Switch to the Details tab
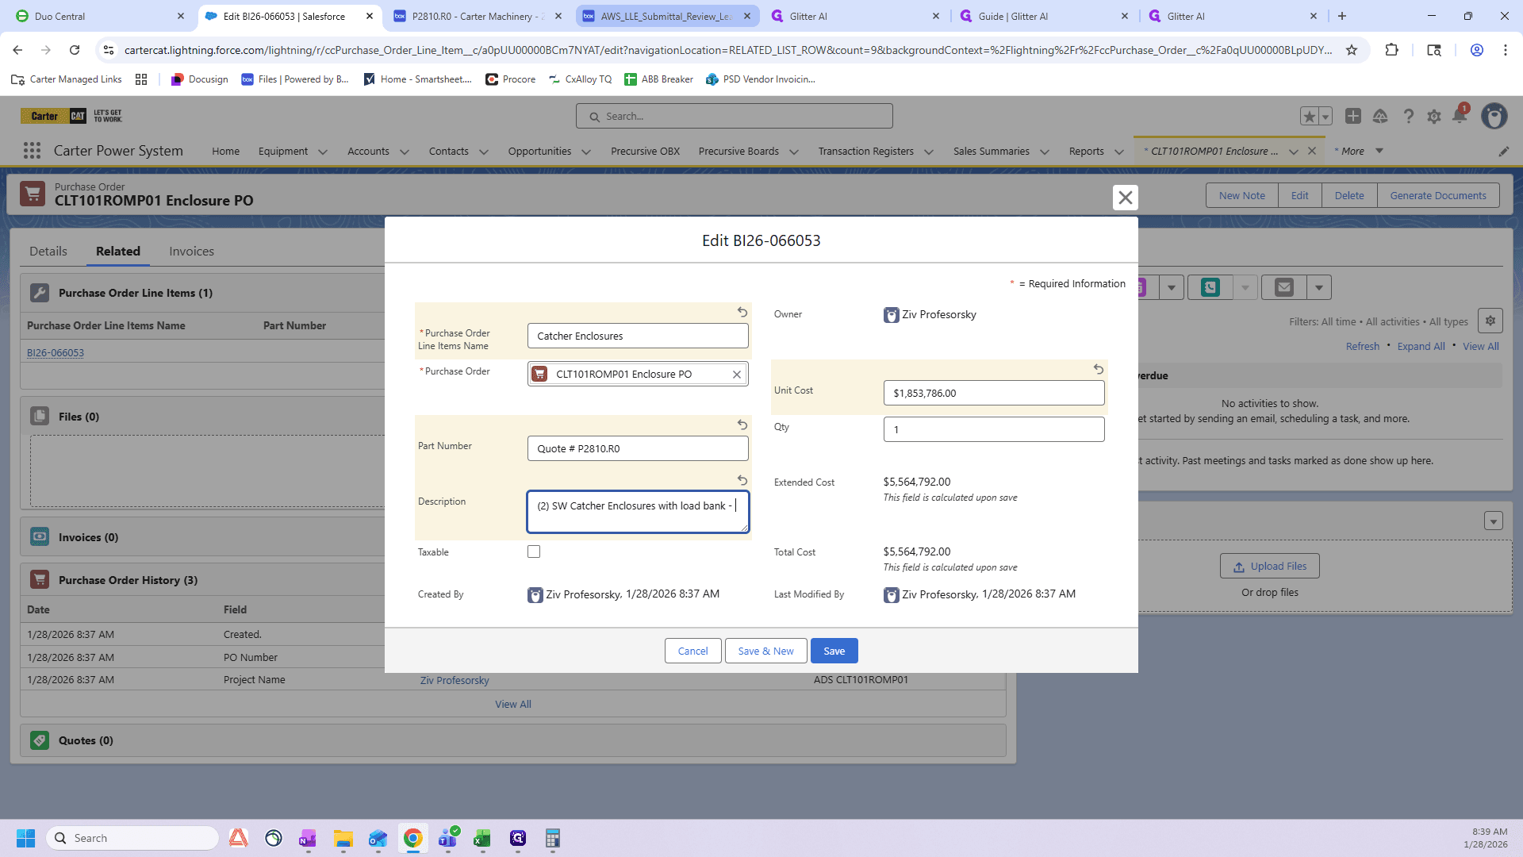Image resolution: width=1523 pixels, height=857 pixels. tap(48, 252)
